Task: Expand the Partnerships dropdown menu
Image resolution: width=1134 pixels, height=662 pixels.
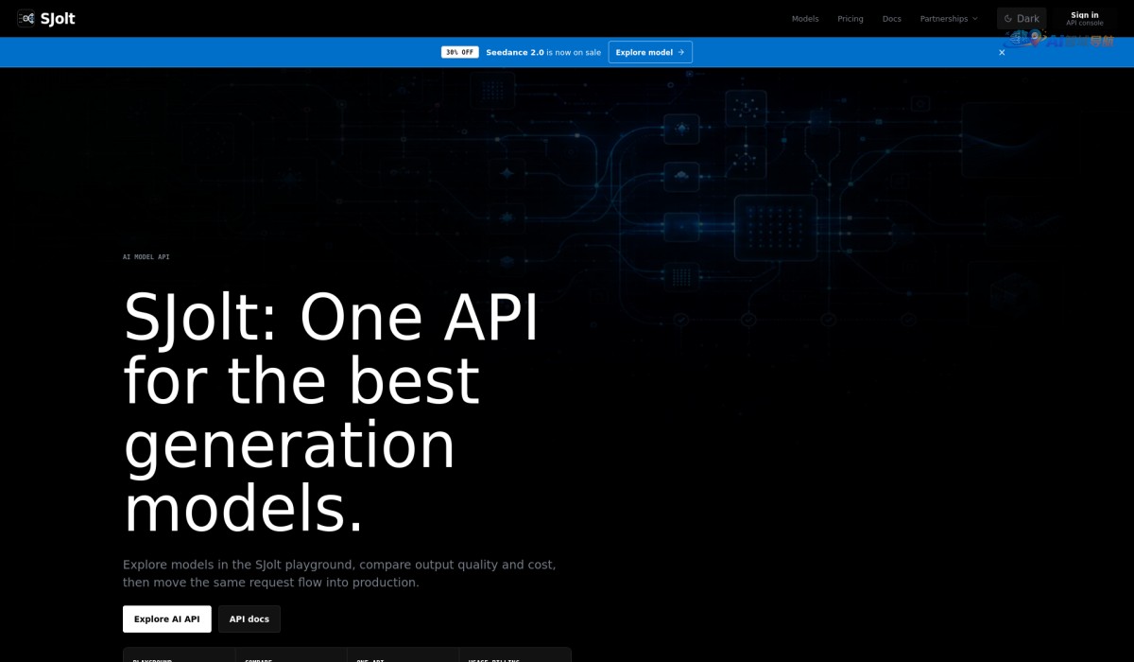Action: (x=949, y=19)
